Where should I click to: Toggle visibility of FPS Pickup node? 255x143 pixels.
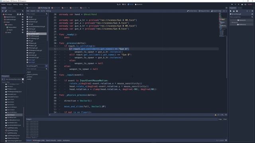click(23, 14)
